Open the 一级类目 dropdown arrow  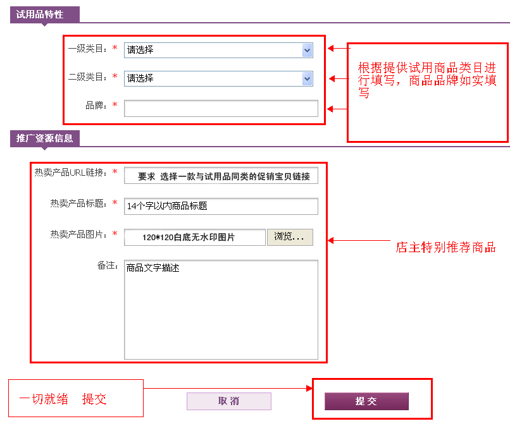(x=308, y=50)
